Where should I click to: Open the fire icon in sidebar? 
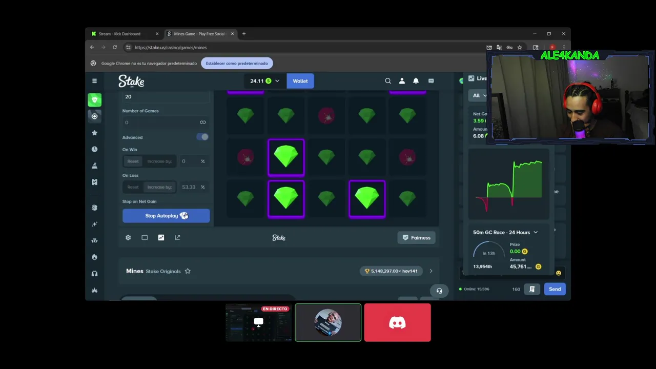point(94,257)
